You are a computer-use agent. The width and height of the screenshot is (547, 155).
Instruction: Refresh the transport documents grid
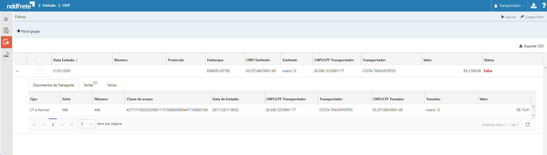[x=527, y=125]
